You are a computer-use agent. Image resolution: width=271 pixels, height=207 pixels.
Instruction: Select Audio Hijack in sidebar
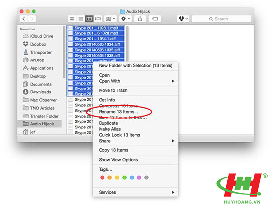click(39, 124)
